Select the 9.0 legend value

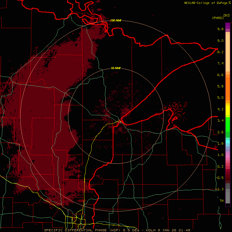pyautogui.click(x=220, y=40)
